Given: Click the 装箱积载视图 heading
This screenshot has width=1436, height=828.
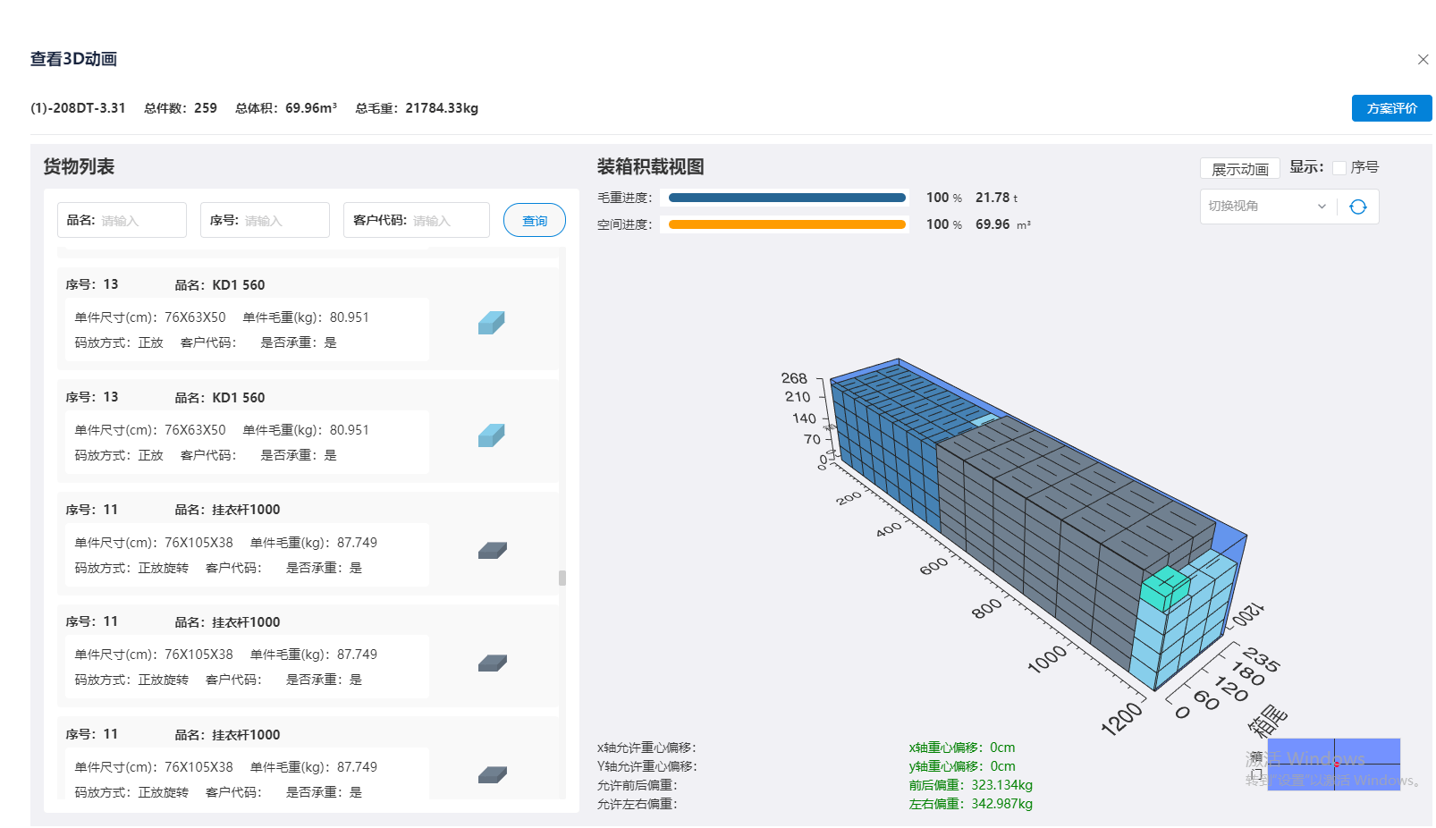Looking at the screenshot, I should (650, 166).
